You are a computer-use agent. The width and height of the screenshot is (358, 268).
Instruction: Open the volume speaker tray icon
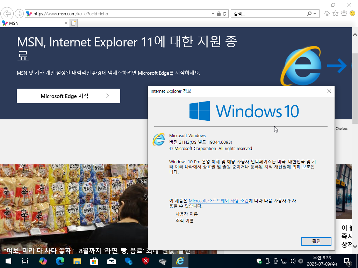[292, 261]
